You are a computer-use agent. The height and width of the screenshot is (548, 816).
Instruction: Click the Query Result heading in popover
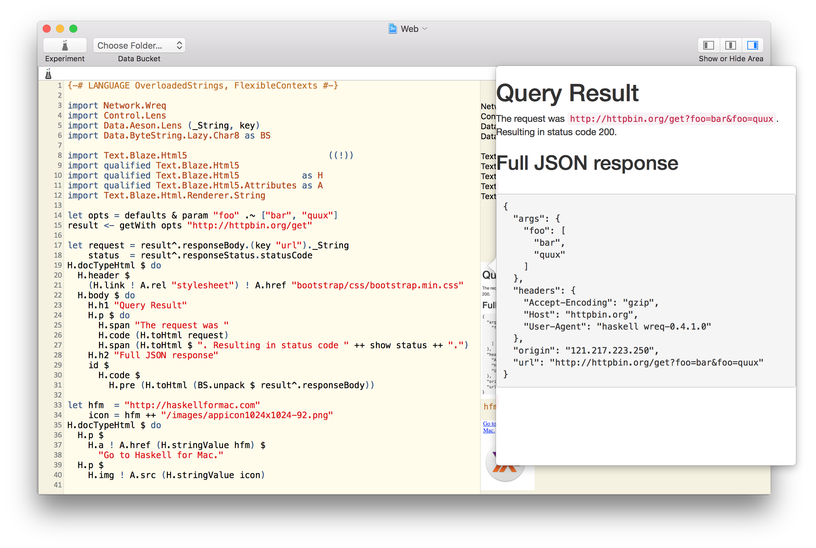[x=567, y=93]
